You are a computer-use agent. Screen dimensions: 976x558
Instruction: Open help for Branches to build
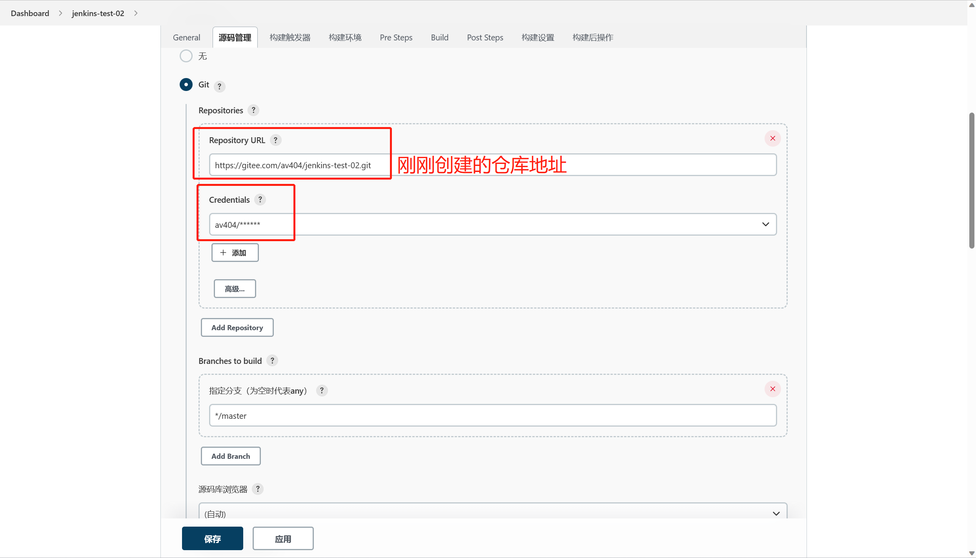point(272,360)
